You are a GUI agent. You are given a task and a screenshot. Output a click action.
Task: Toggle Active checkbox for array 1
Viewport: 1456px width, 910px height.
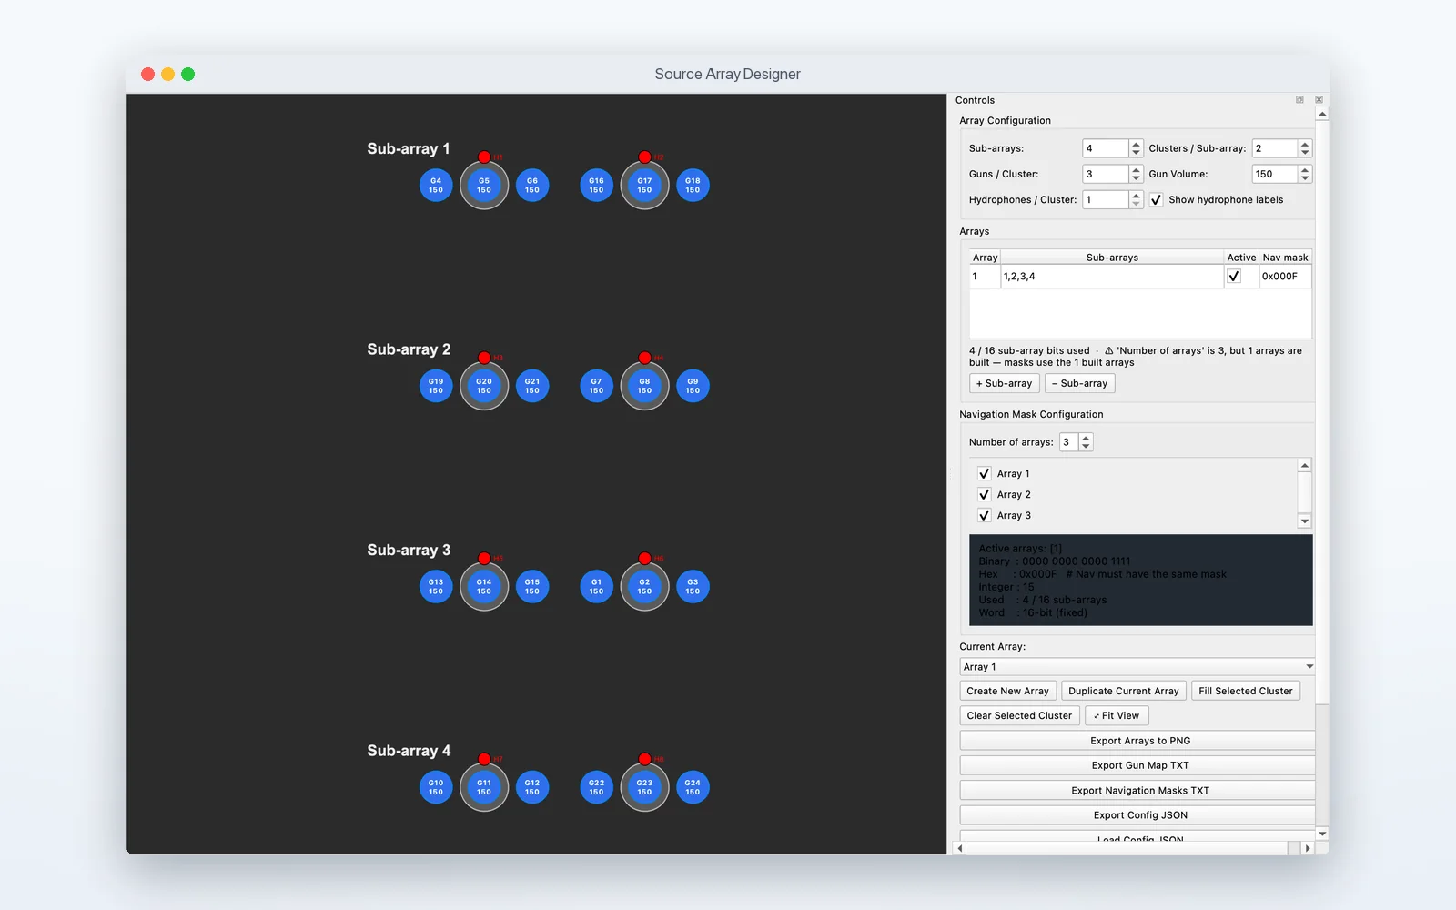coord(1234,277)
